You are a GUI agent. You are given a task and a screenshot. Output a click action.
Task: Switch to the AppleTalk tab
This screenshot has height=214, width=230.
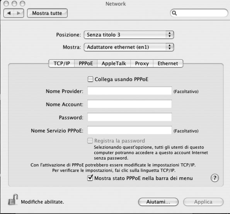click(114, 63)
